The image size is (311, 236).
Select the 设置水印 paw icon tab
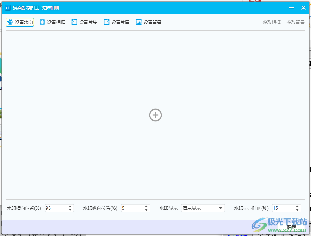(20, 22)
